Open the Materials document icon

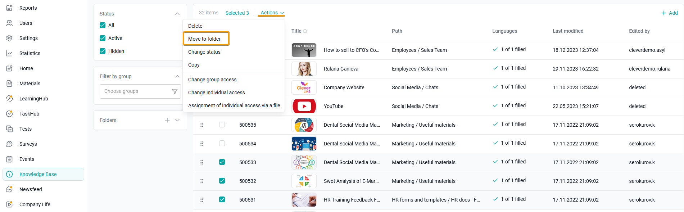tap(10, 84)
